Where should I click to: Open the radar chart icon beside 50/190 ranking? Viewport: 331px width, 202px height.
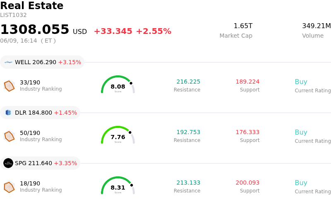[9, 136]
